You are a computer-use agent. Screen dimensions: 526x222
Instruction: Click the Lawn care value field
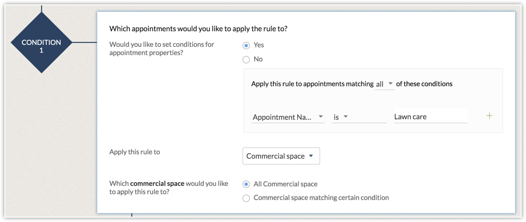click(x=430, y=117)
